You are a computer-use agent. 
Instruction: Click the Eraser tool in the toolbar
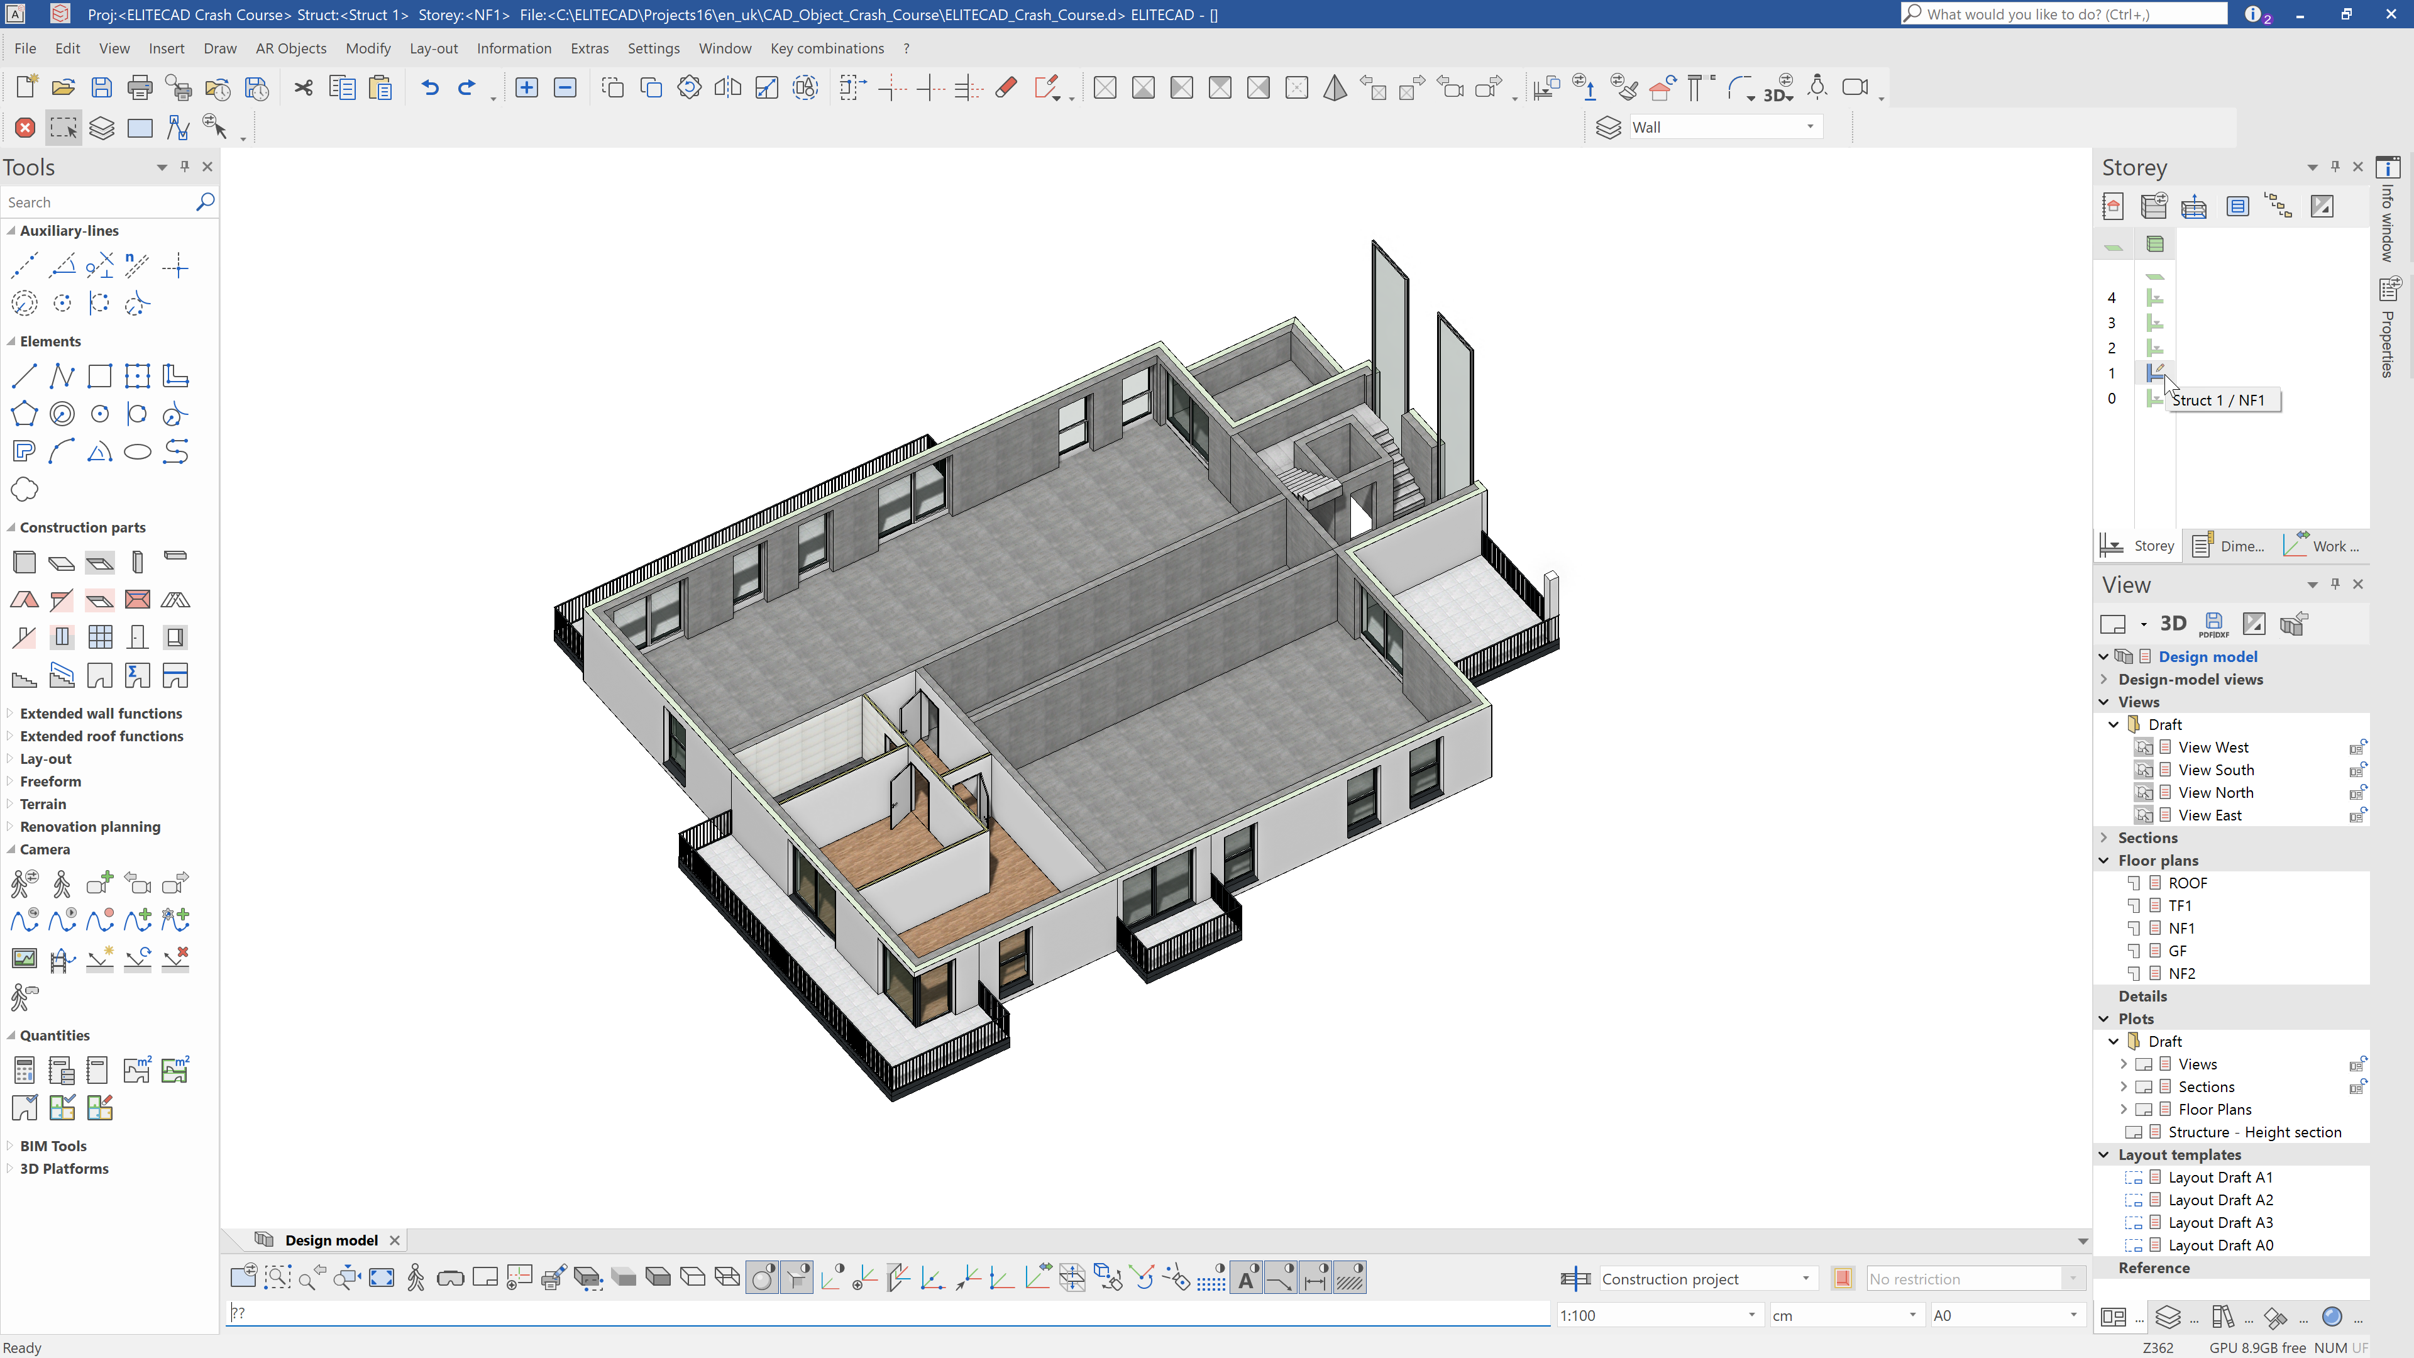point(1006,87)
